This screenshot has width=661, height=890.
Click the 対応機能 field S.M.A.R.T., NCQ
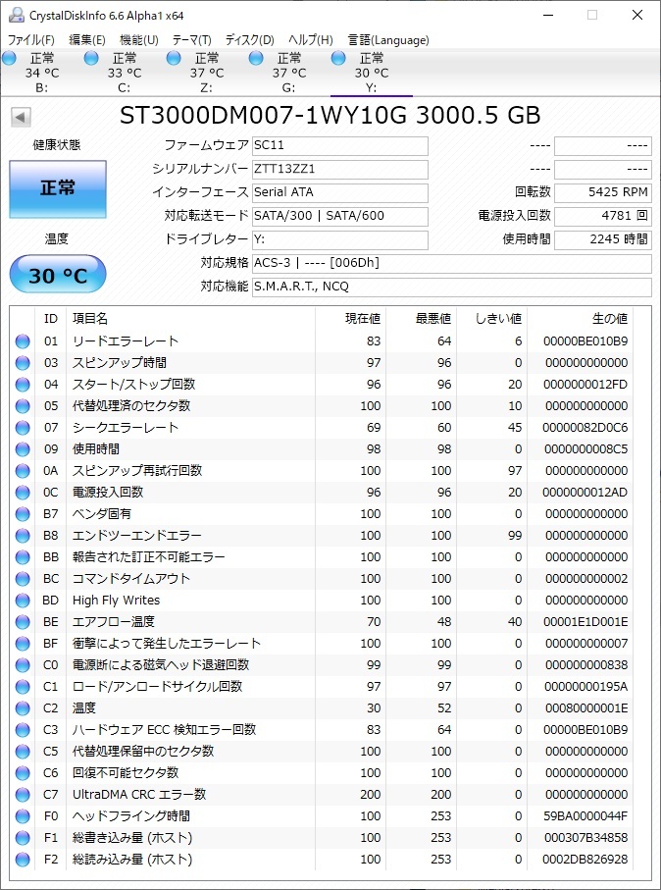452,288
